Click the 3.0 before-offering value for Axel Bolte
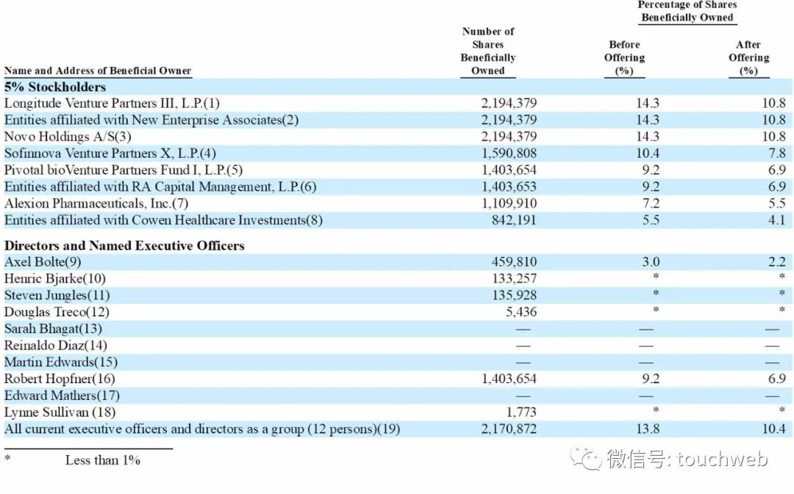This screenshot has width=794, height=494. [651, 262]
